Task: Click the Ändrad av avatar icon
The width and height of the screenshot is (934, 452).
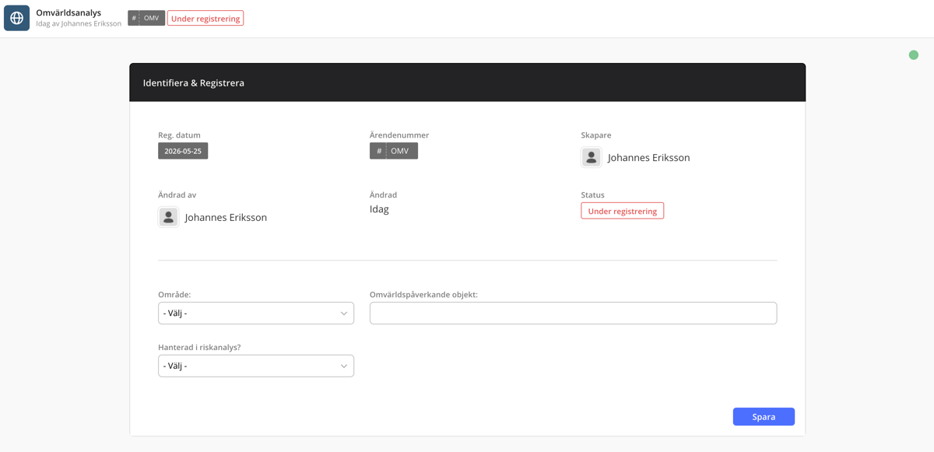Action: 168,217
